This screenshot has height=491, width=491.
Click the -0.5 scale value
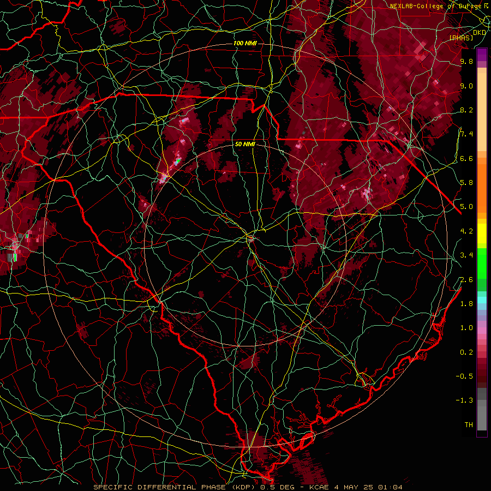point(464,376)
